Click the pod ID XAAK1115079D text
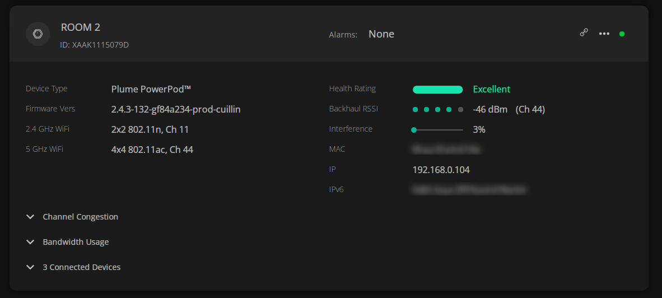Viewport: 662px width, 298px height. click(x=94, y=45)
